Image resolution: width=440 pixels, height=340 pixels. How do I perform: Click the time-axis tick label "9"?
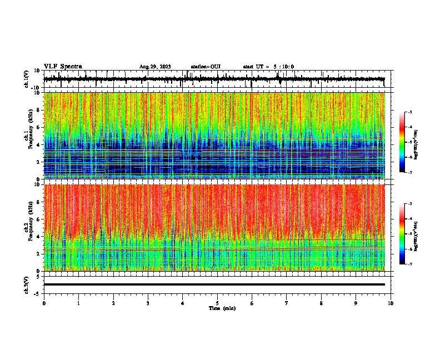click(x=356, y=303)
